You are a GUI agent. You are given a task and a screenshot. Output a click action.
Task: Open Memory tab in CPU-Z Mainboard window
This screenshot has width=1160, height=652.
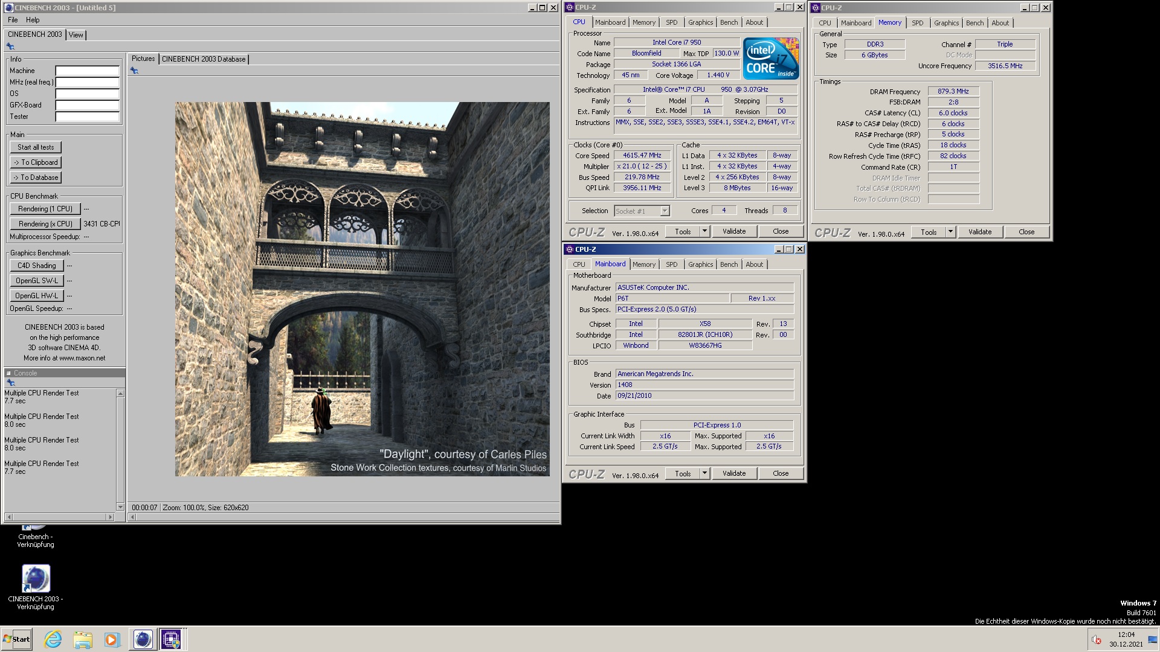coord(644,264)
